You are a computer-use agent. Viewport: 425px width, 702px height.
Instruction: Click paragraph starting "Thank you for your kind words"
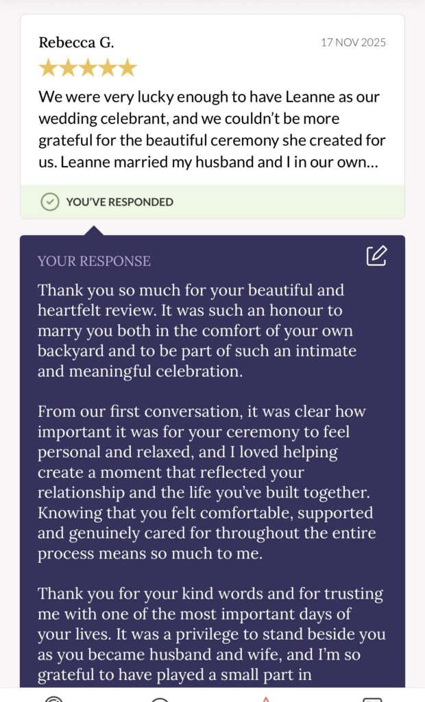211,634
